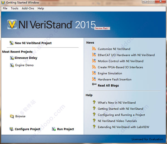The width and height of the screenshot is (167, 144).
Task: Open the Add-Ons menu
Action: (x=28, y=8)
